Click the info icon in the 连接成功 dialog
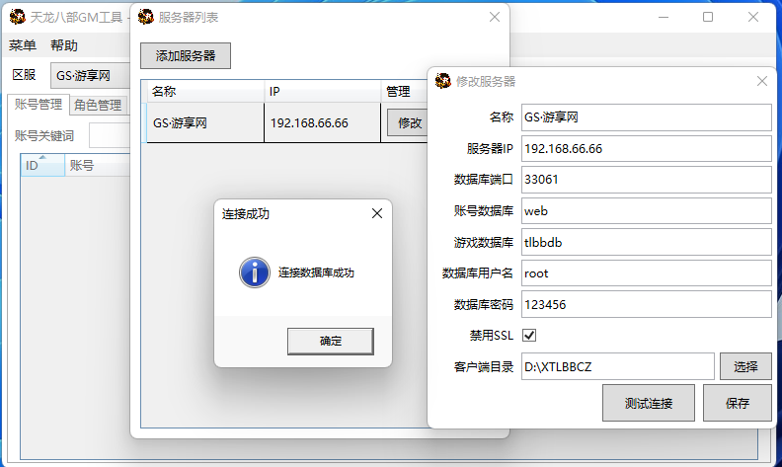 [255, 272]
